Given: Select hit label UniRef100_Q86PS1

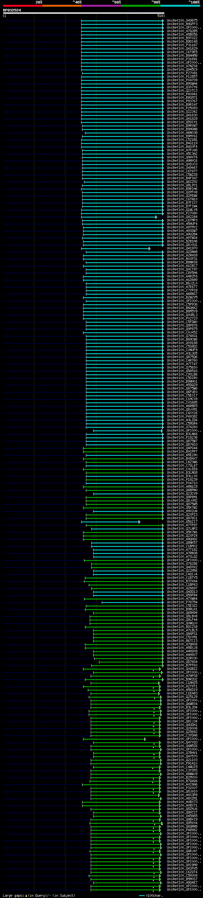Looking at the screenshot, I should (x=182, y=634).
